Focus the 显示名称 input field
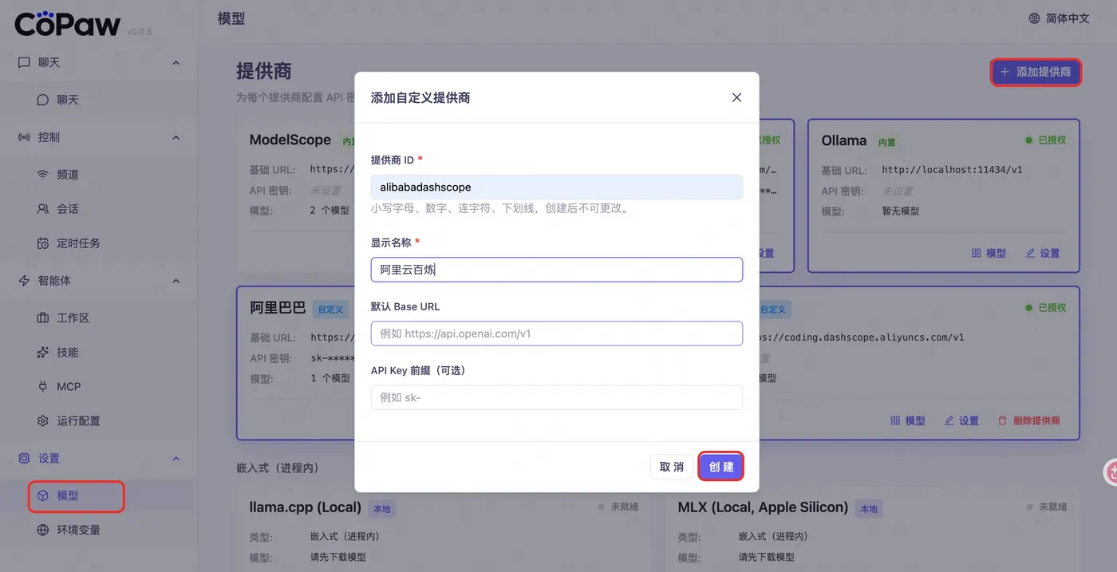Viewport: 1117px width, 572px height. (557, 270)
